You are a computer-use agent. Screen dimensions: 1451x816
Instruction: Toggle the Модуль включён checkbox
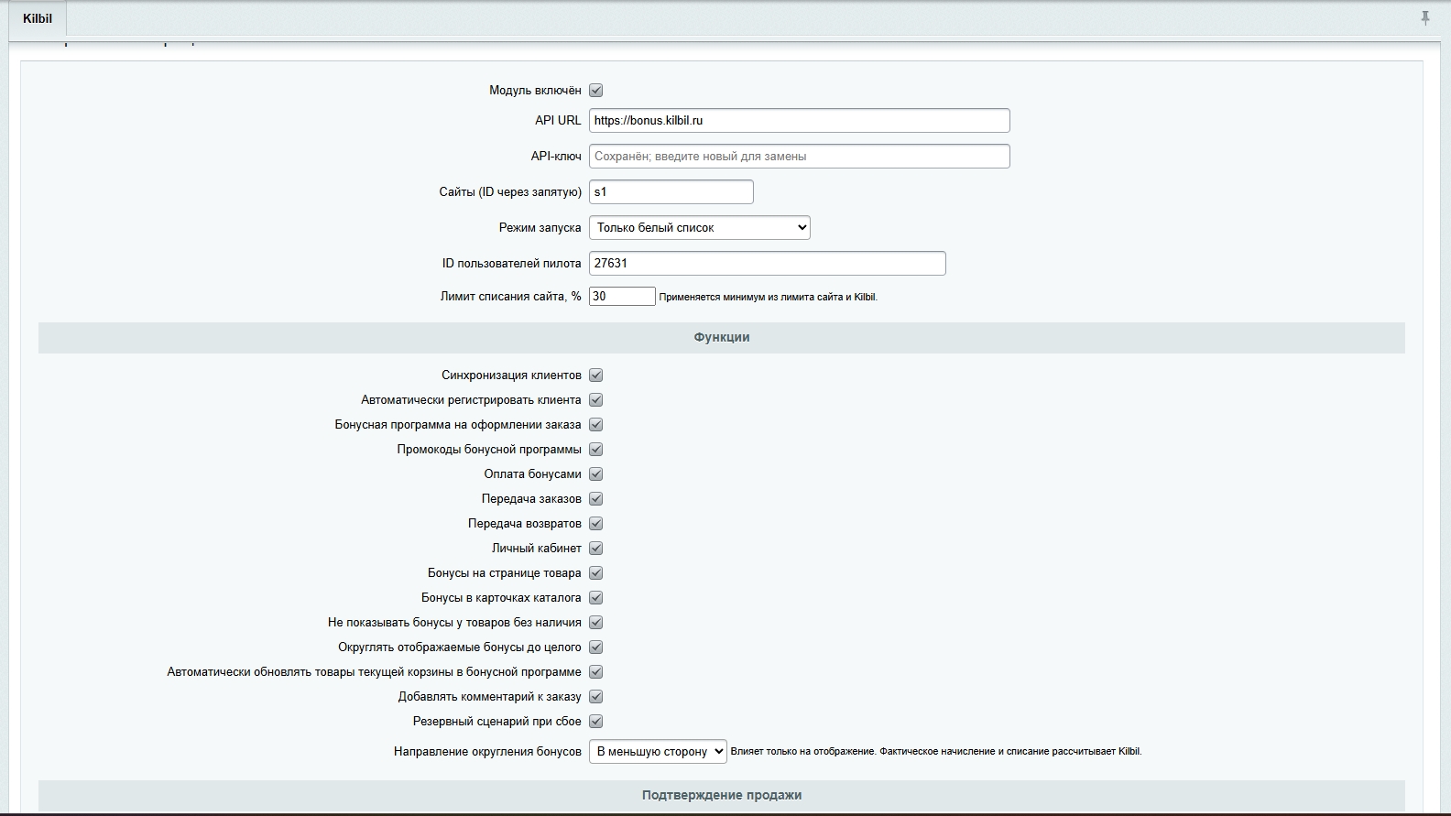595,91
